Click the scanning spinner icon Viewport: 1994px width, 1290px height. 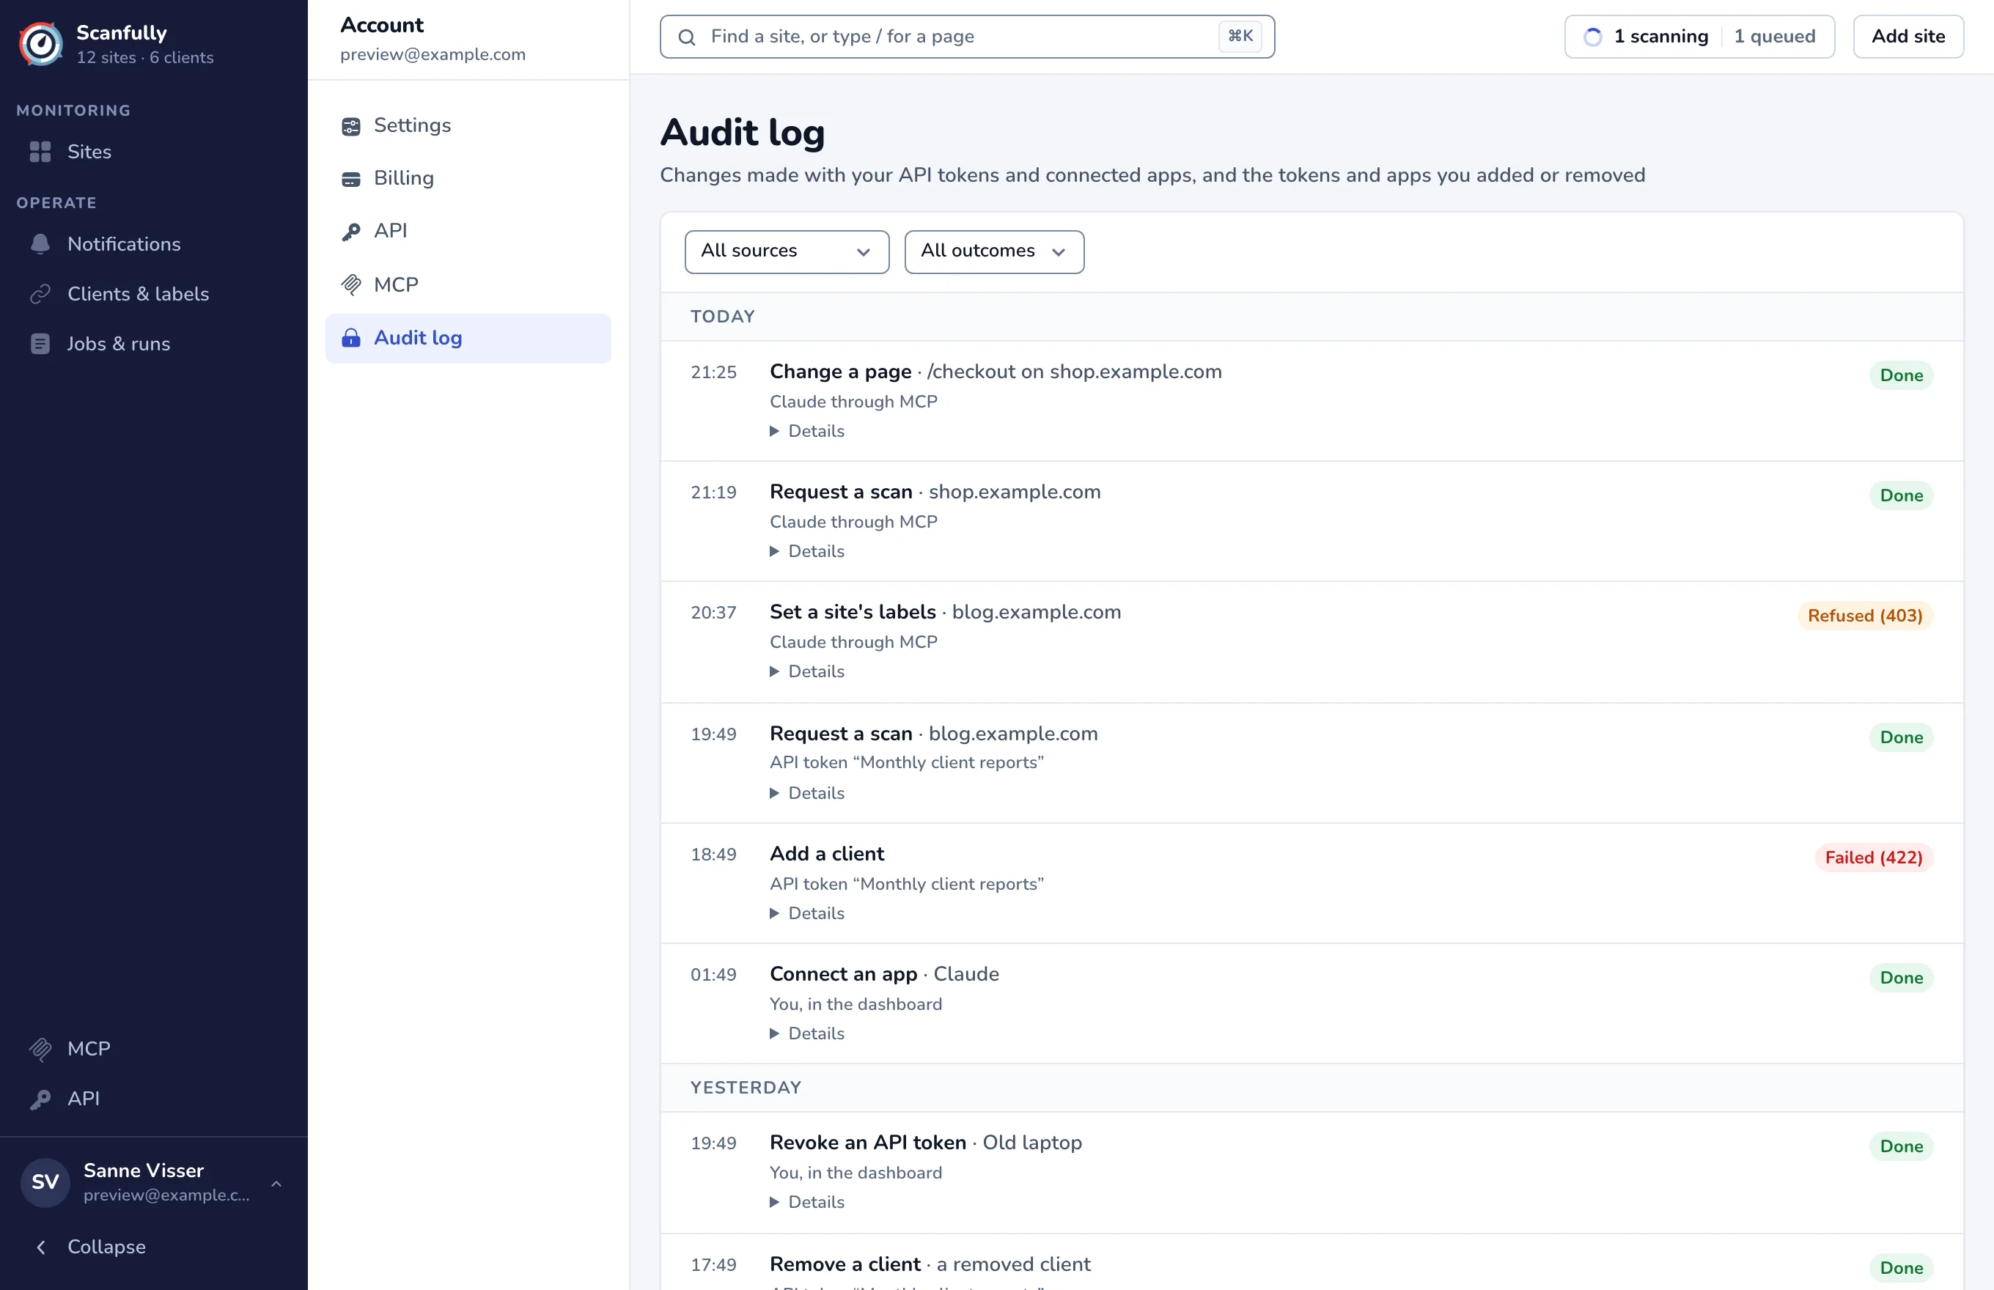click(x=1593, y=37)
